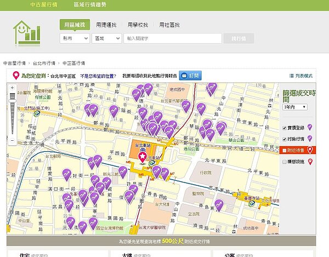Image resolution: width=329 pixels, height=257 pixels.
Task: Zoom in with the map plus button
Action: tap(13, 88)
